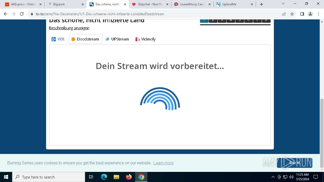Go to episode 6

[249, 21]
